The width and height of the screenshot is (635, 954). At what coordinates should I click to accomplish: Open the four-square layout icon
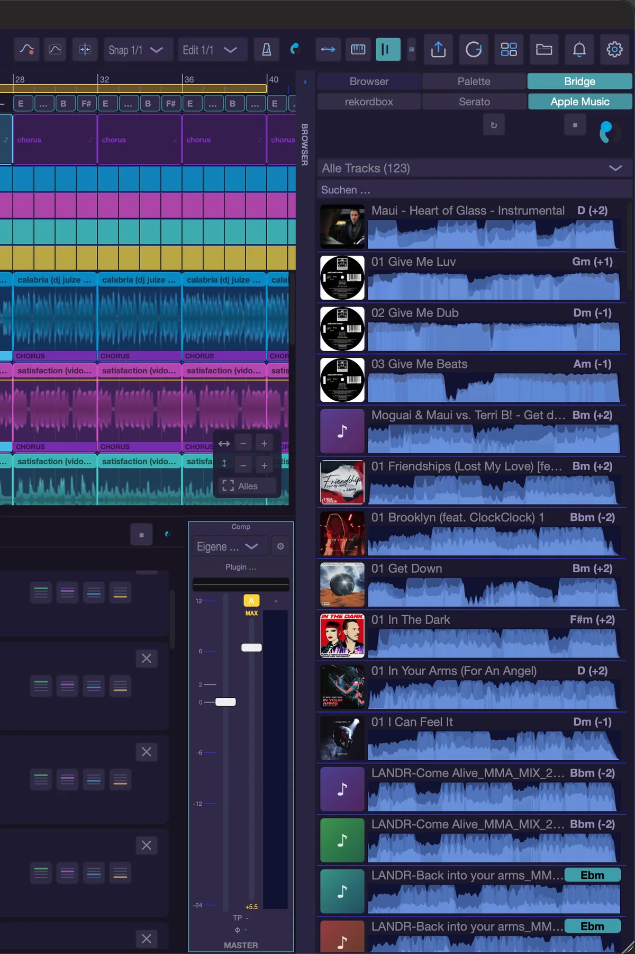[x=509, y=50]
